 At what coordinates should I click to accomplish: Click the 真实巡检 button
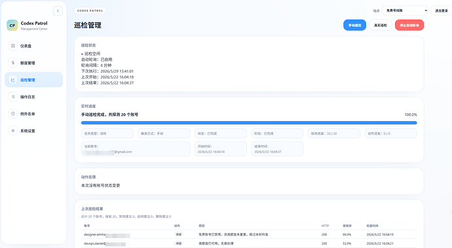point(381,25)
